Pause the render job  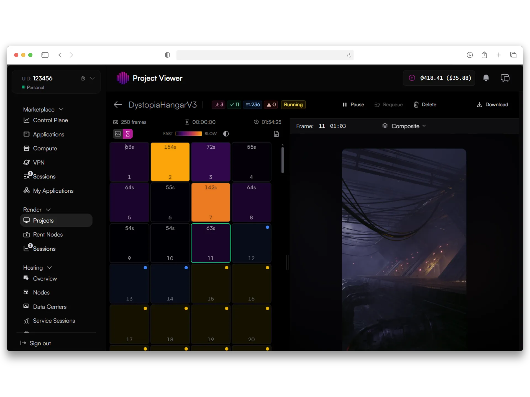tap(353, 105)
